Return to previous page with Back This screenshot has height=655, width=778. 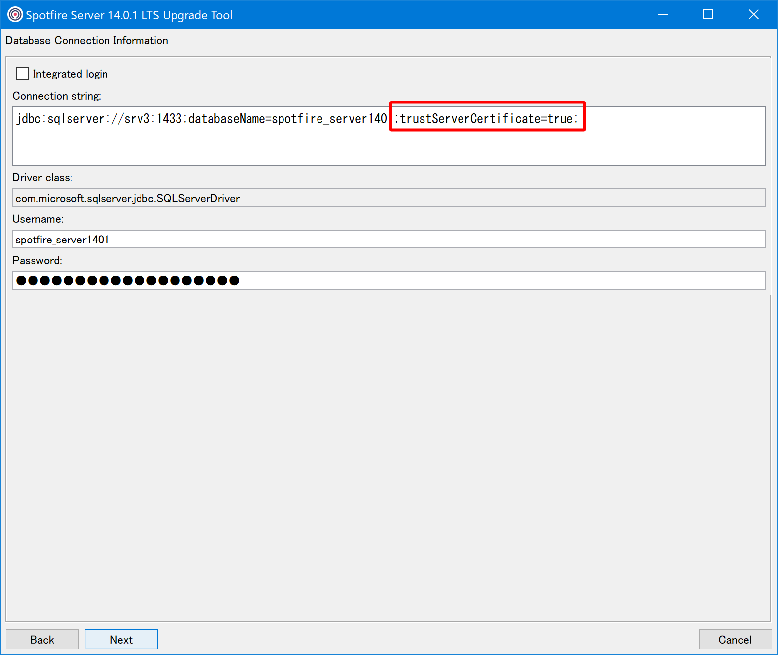pyautogui.click(x=42, y=639)
